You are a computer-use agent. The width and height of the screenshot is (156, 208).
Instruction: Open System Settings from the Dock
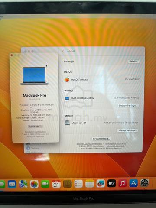pos(145,183)
